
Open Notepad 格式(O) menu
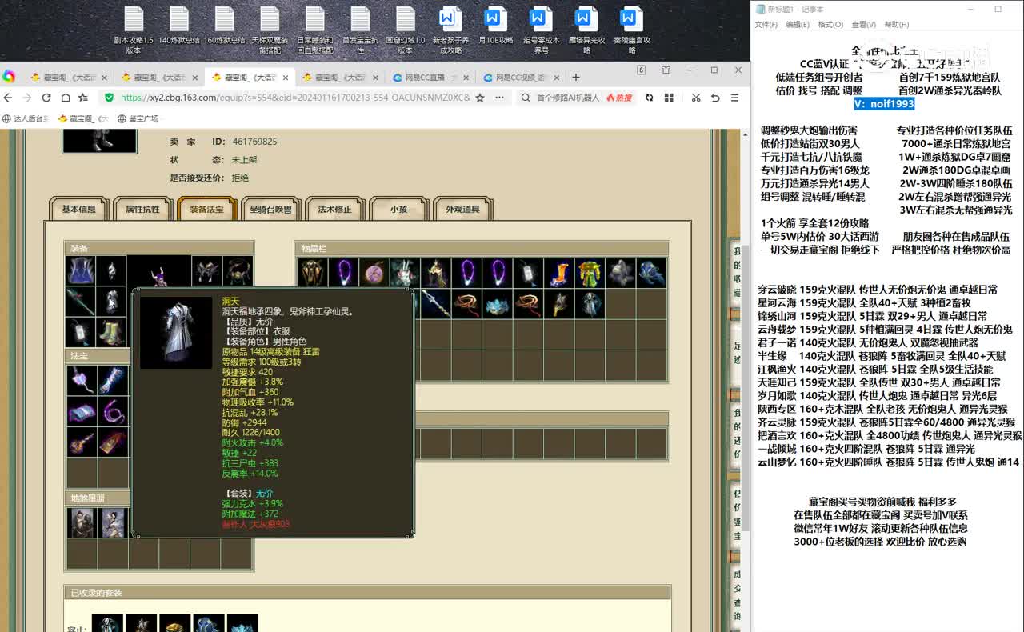830,25
